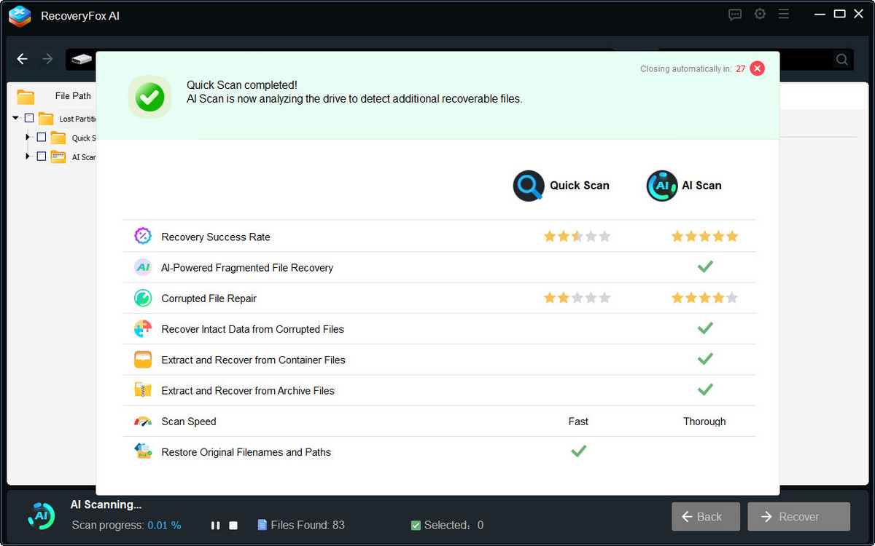Close the Quick Scan completed popup
Image resolution: width=875 pixels, height=546 pixels.
(x=758, y=68)
